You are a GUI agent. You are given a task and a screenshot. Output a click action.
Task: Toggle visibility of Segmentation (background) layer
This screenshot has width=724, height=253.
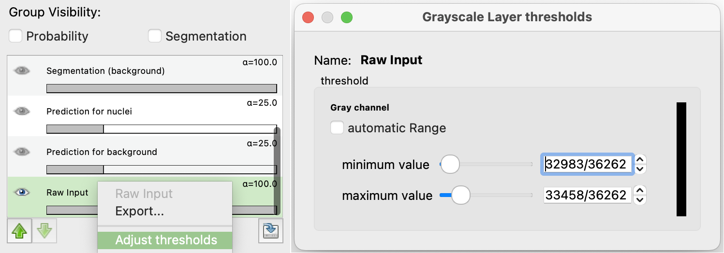tap(22, 71)
